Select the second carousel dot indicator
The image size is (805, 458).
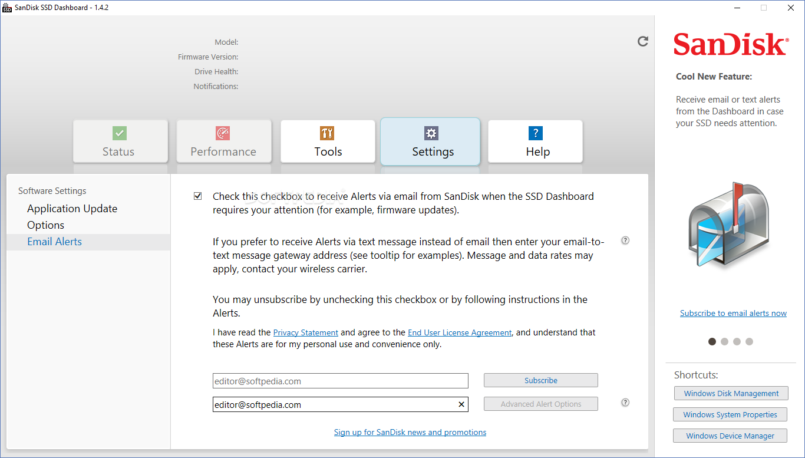724,341
